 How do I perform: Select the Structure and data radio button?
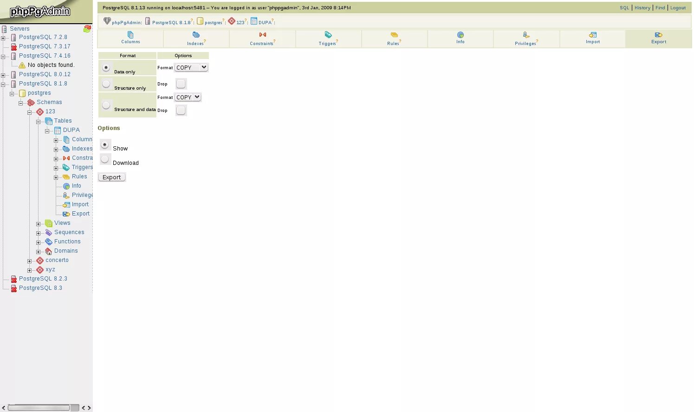point(106,105)
